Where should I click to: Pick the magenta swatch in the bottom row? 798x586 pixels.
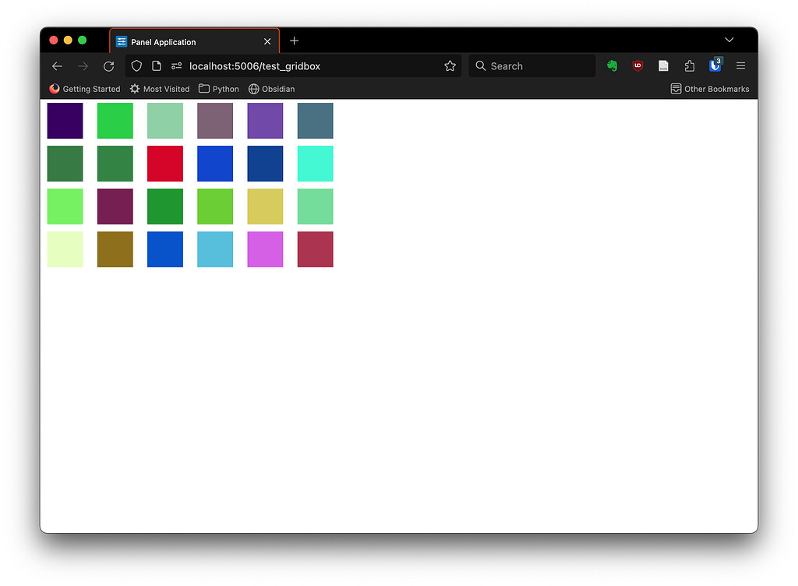pyautogui.click(x=265, y=249)
